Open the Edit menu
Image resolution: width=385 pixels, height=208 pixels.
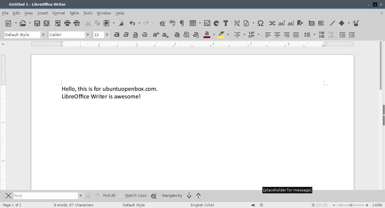click(x=16, y=13)
